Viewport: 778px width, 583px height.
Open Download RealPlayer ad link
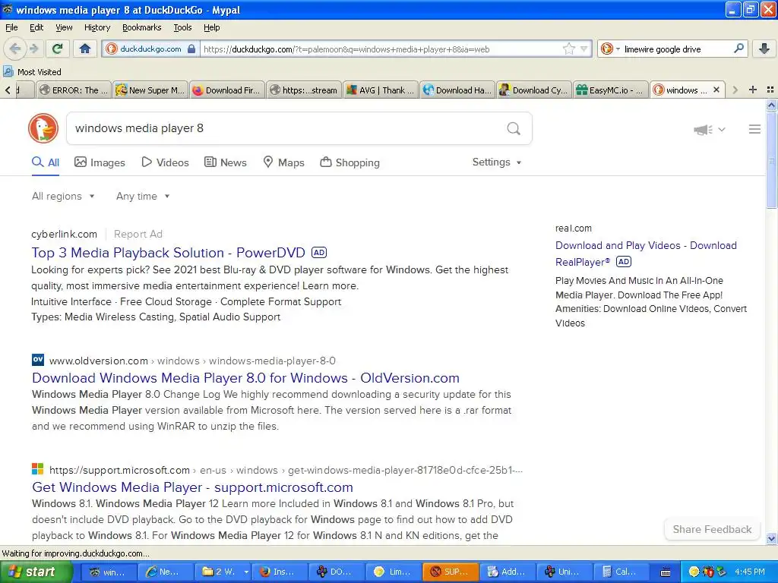pos(646,254)
